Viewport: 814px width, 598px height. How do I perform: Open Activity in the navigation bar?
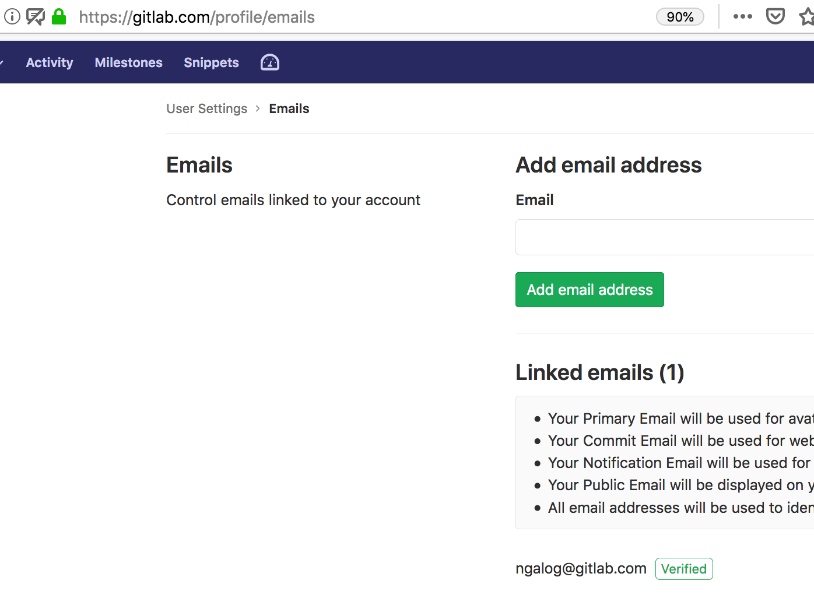click(x=50, y=62)
